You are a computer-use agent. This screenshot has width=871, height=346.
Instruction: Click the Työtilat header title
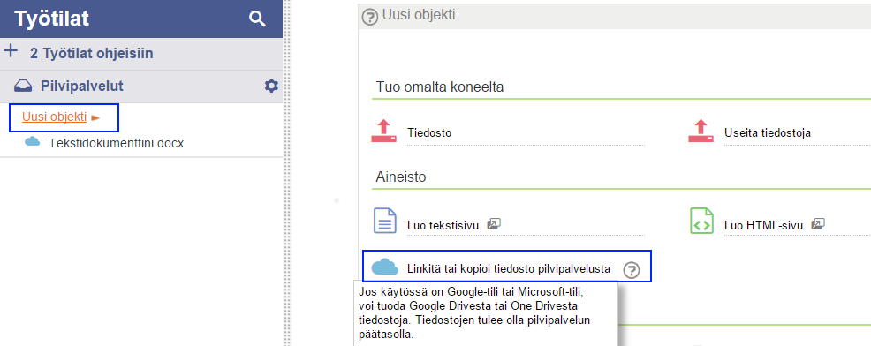51,19
